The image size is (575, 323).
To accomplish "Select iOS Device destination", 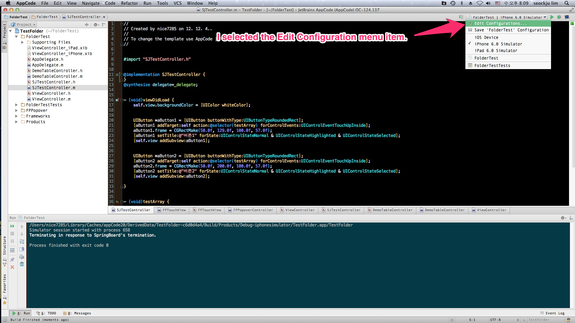I will 508,37.
